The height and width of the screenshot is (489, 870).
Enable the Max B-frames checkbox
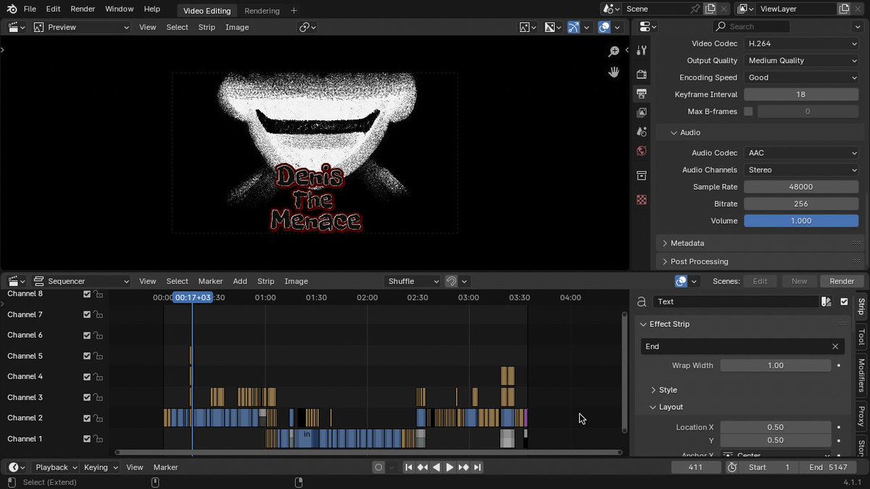[748, 112]
